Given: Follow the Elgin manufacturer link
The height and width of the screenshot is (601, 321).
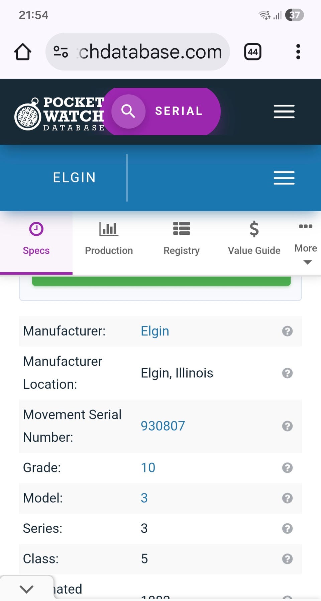Looking at the screenshot, I should (155, 331).
